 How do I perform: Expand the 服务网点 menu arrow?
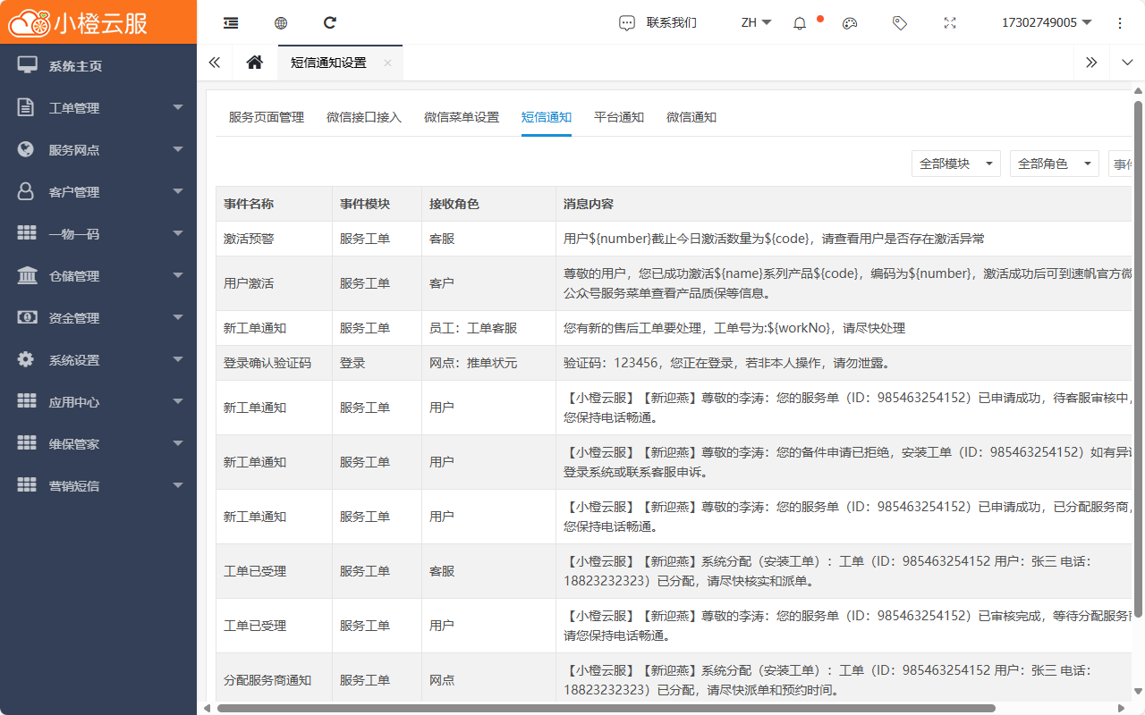[x=178, y=149]
